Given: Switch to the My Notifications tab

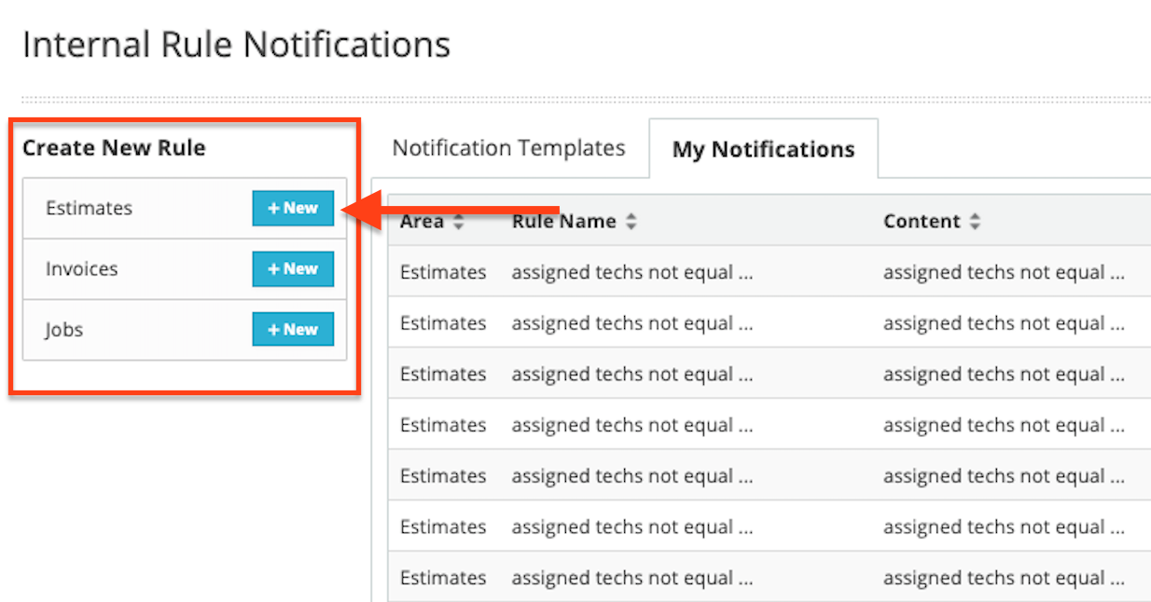Looking at the screenshot, I should 763,149.
